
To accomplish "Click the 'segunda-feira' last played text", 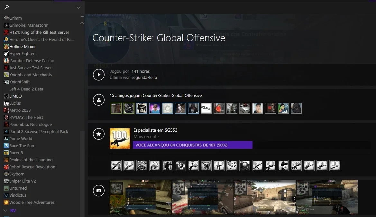I will click(x=144, y=78).
